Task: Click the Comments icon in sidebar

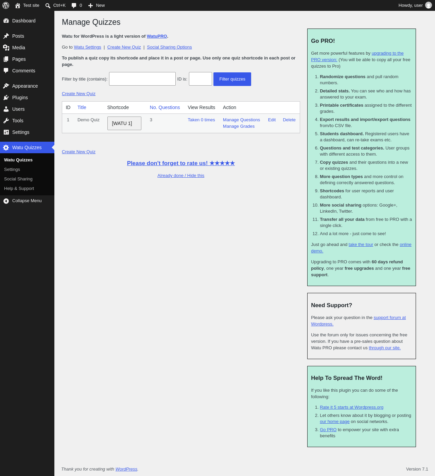Action: coord(6,71)
